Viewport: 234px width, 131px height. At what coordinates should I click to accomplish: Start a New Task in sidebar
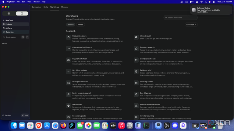(15, 20)
